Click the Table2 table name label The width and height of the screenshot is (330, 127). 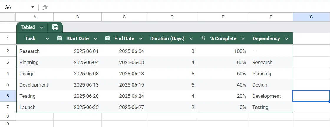[28, 27]
